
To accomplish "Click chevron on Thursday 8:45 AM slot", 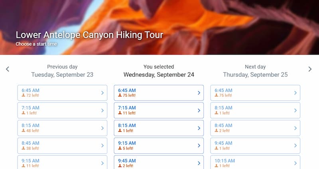I will coord(295,128).
